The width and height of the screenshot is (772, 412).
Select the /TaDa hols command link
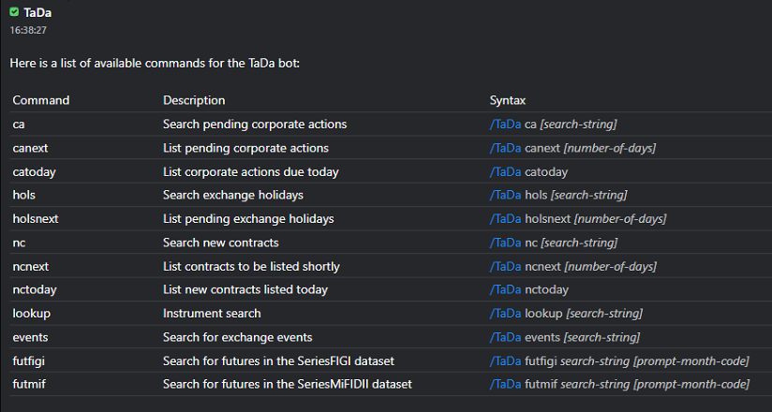[x=505, y=196]
